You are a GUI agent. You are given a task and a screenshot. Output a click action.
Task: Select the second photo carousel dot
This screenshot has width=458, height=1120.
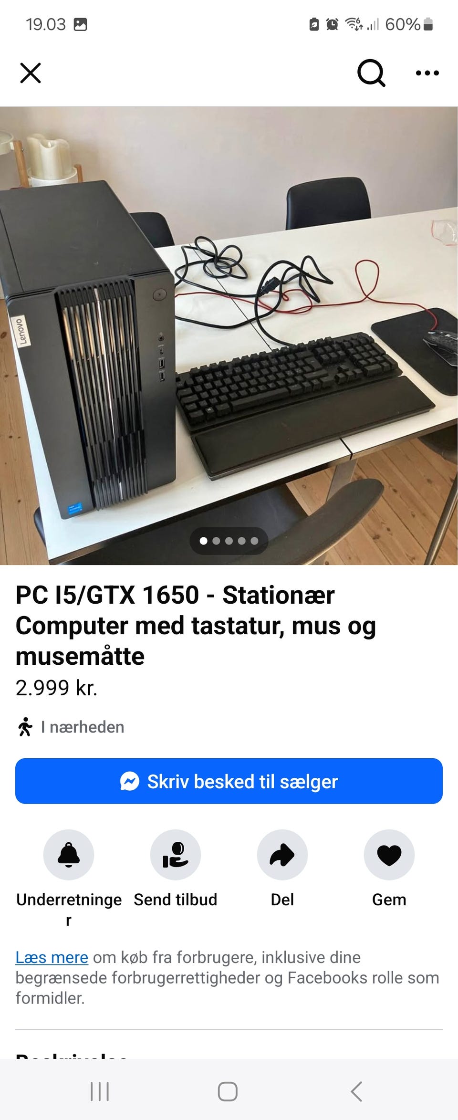coord(216,541)
